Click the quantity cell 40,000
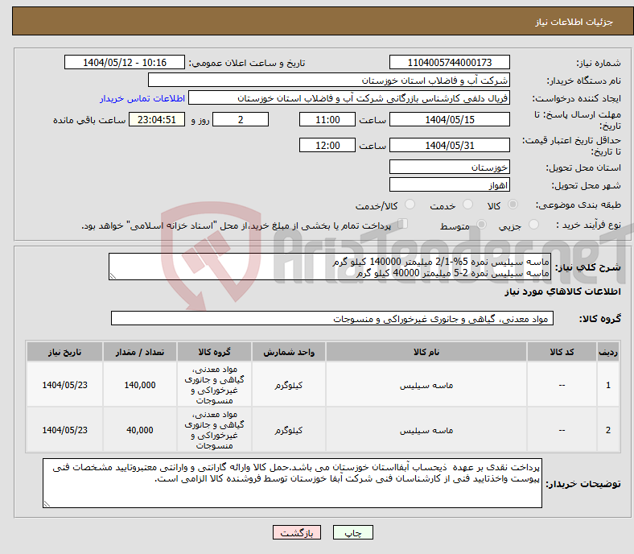Viewport: 634px width, 554px height. pyautogui.click(x=140, y=430)
